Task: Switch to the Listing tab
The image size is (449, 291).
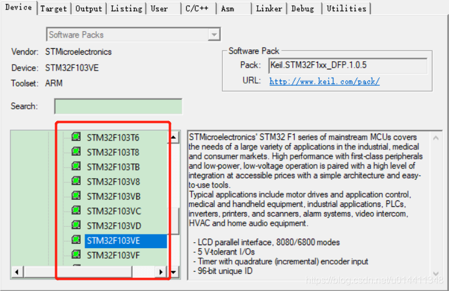Action: coord(126,9)
